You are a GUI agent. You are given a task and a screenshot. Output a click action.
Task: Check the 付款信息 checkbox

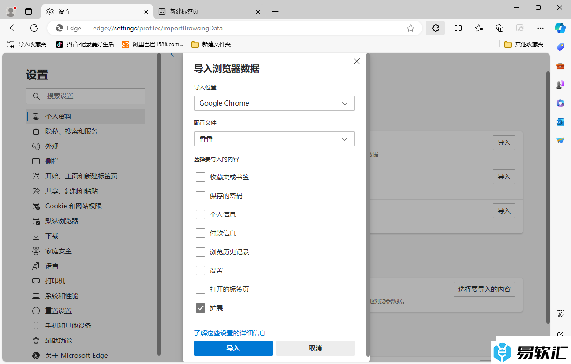(201, 233)
